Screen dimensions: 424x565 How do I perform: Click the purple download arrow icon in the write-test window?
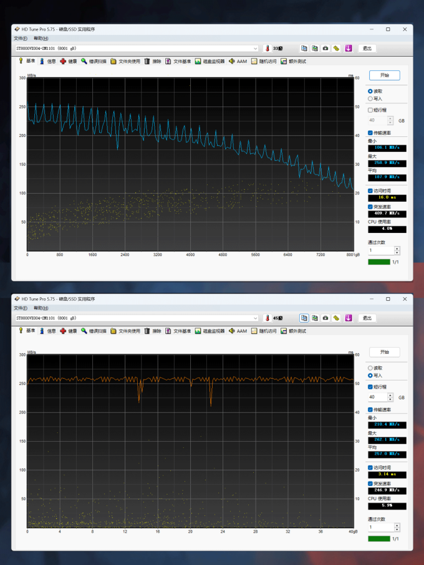tap(349, 318)
